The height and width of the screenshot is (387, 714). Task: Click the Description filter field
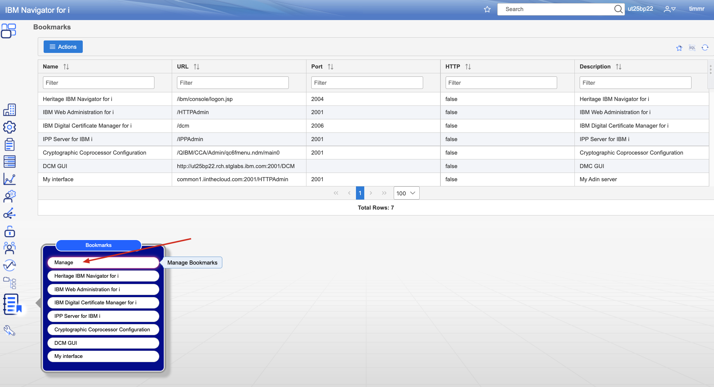[x=635, y=83]
